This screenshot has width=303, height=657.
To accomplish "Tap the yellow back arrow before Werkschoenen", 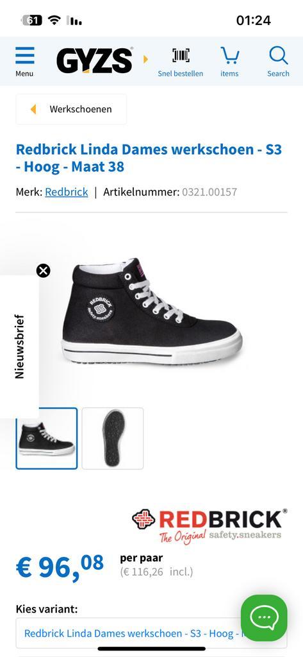I will (x=33, y=109).
